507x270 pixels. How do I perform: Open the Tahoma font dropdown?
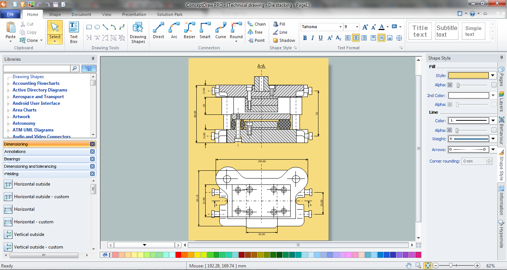[x=340, y=27]
